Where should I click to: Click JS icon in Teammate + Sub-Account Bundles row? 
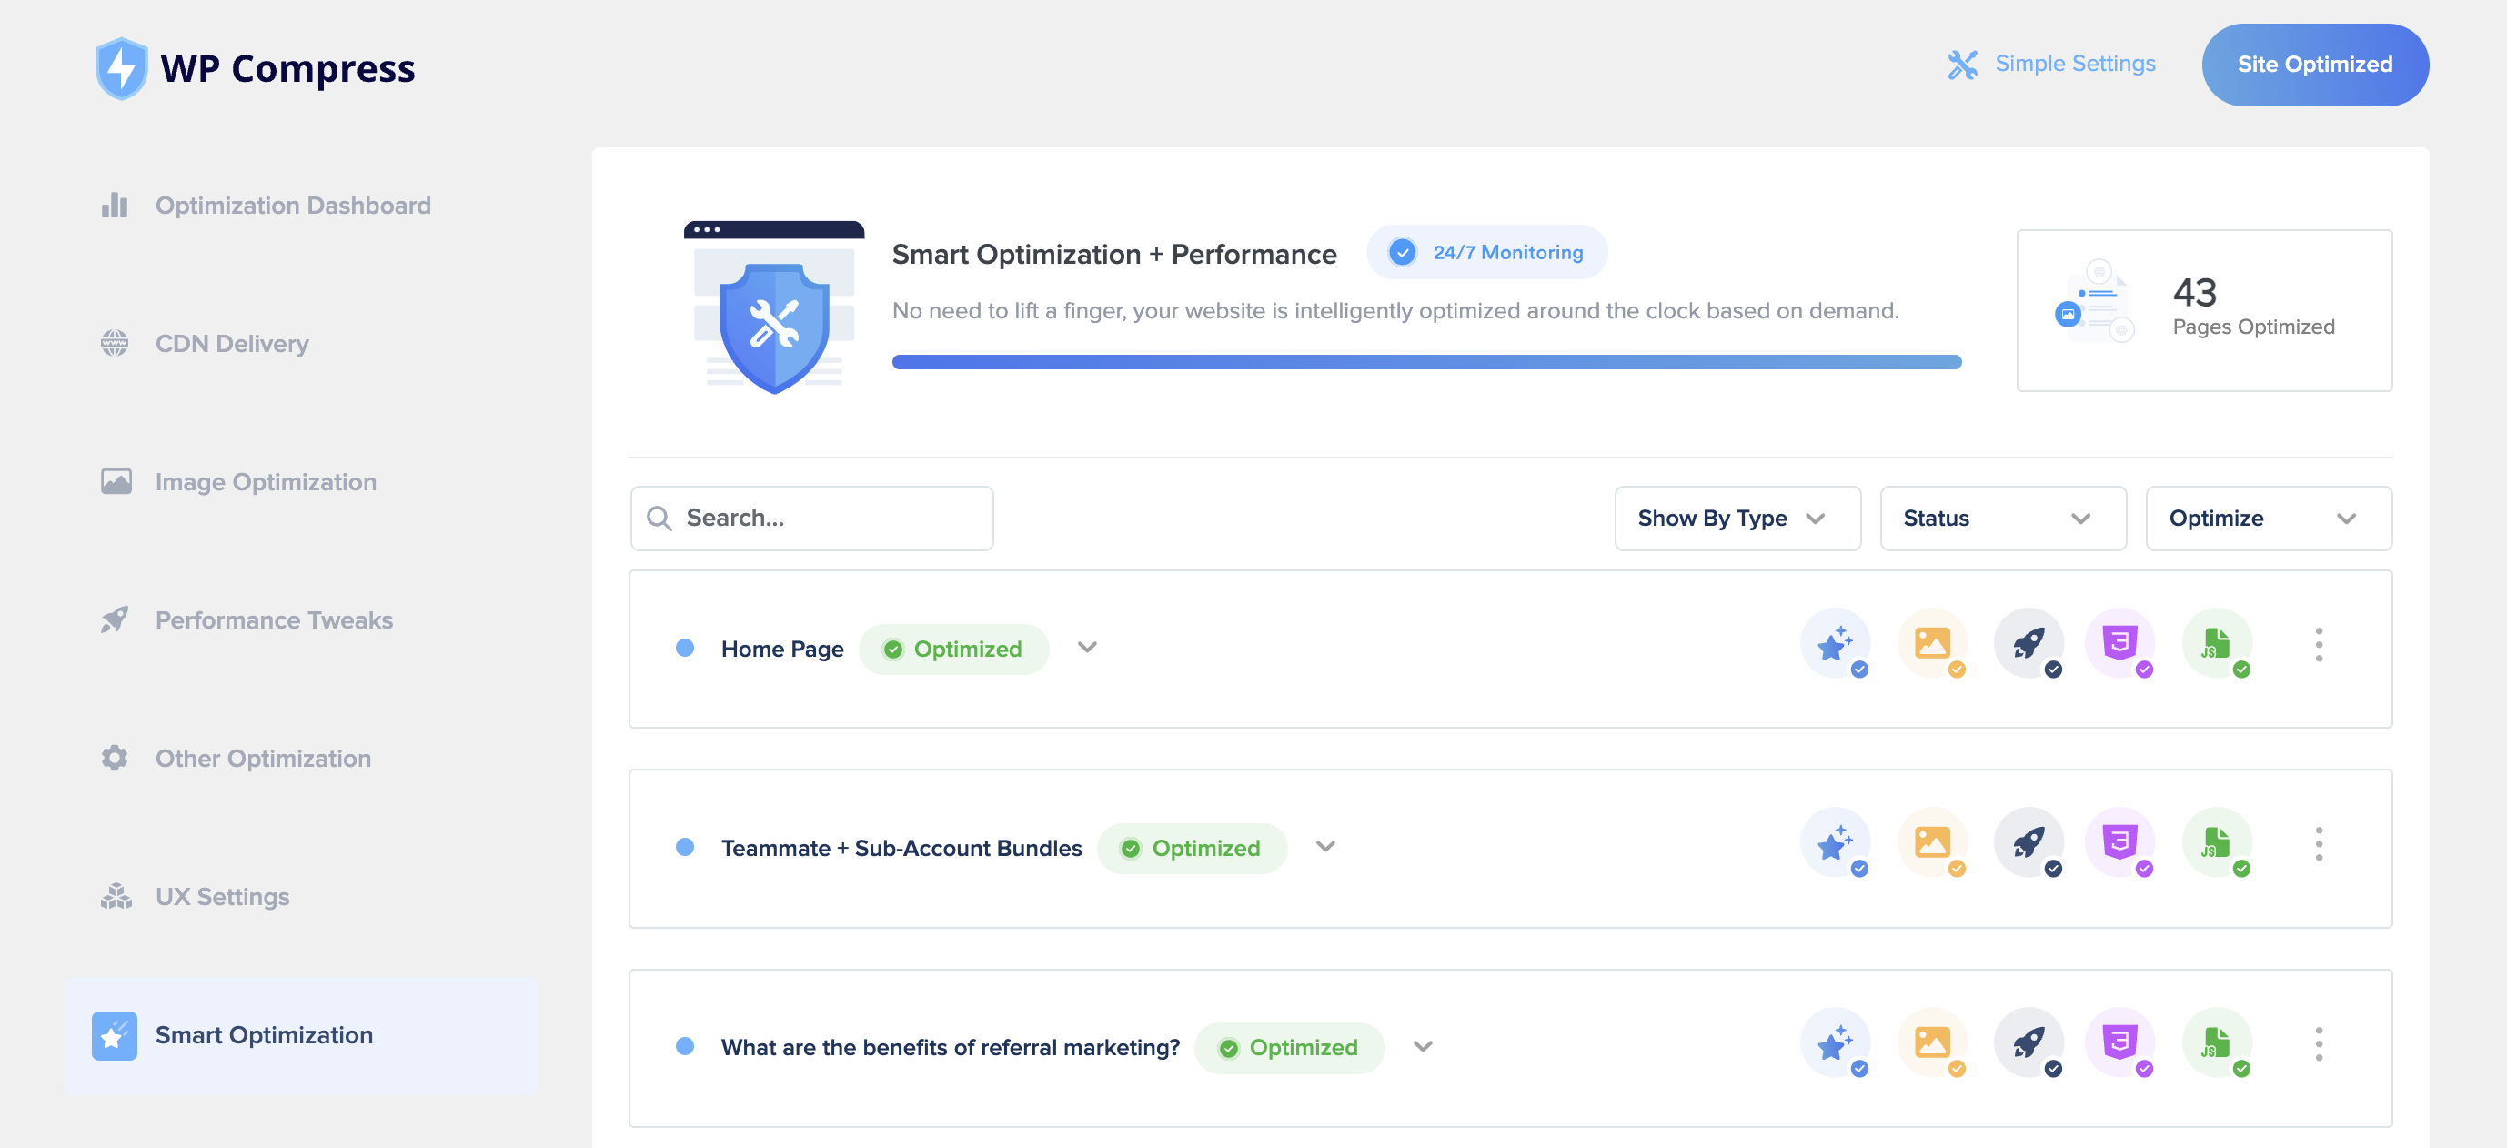pos(2218,843)
